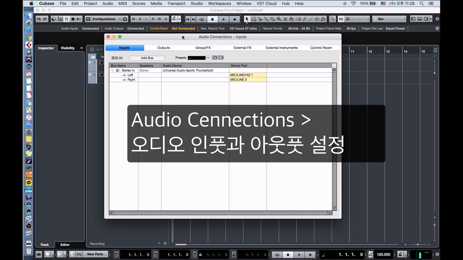Click the Visibility tab in left zone
Image resolution: width=463 pixels, height=260 pixels.
pos(68,48)
